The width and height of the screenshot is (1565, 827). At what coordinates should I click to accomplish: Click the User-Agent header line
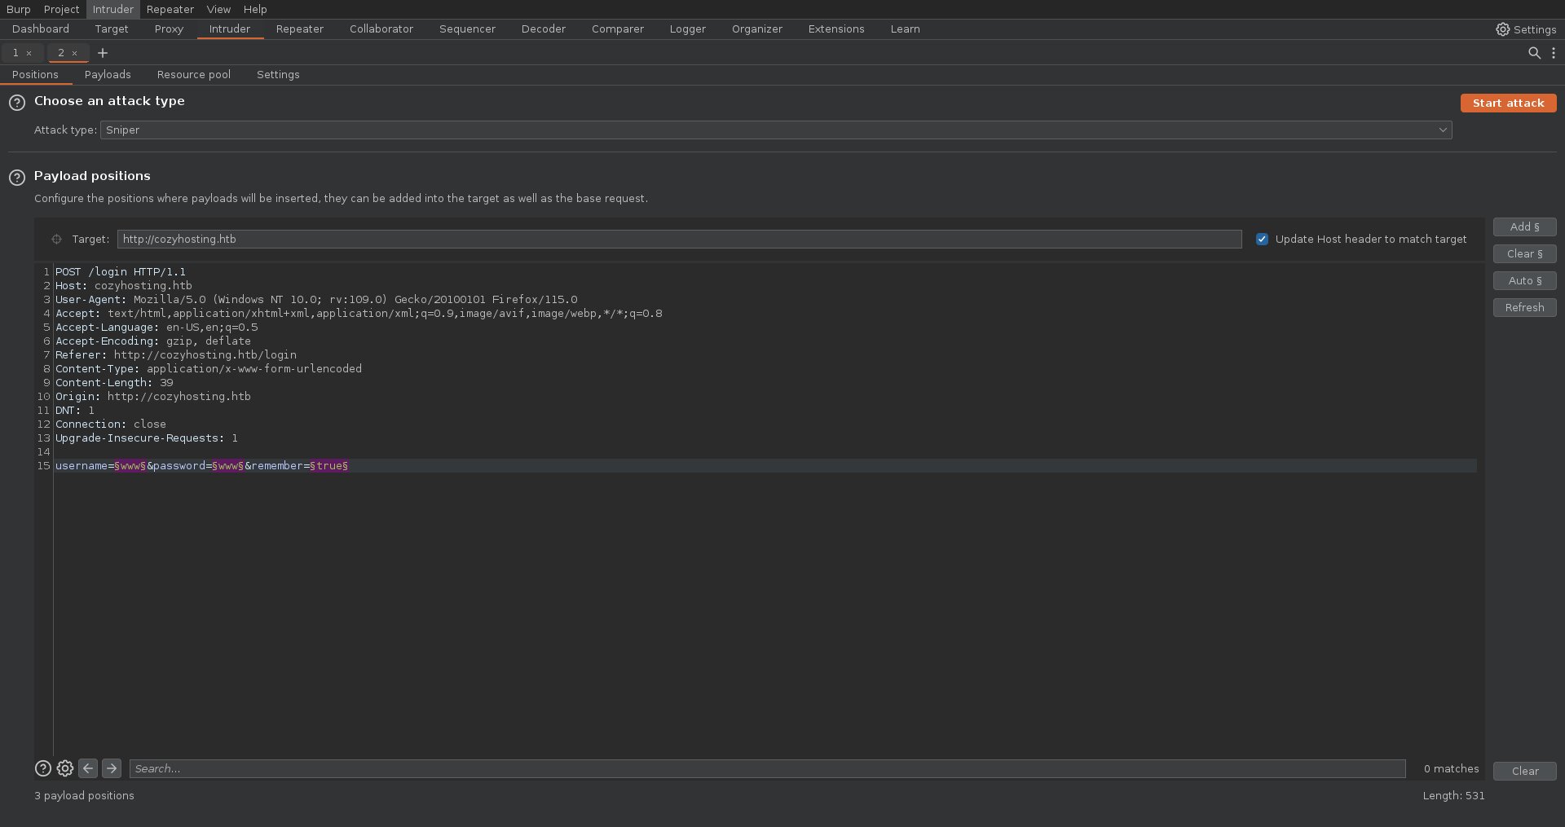[316, 300]
